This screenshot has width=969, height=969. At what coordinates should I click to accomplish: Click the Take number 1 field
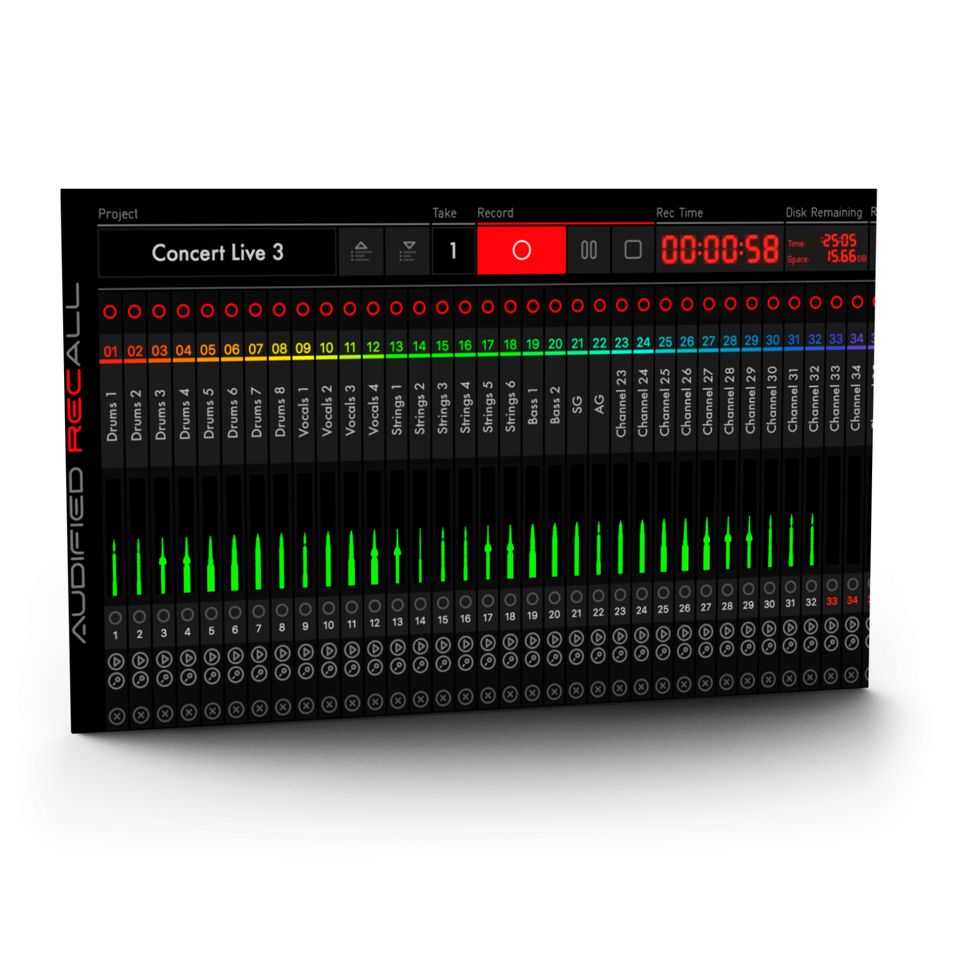(453, 250)
